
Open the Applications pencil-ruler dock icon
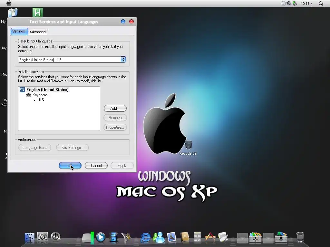(210, 236)
